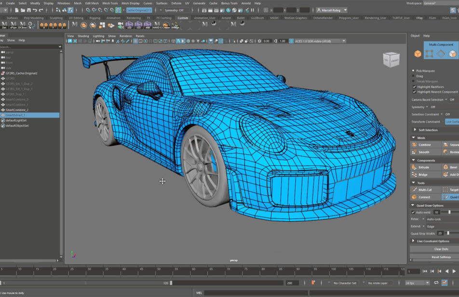The image size is (459, 297).
Task: Select the vertex component mode icon
Action: pyautogui.click(x=430, y=54)
